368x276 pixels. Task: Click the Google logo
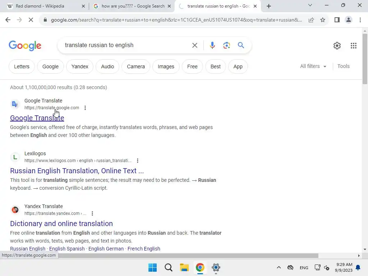[25, 46]
